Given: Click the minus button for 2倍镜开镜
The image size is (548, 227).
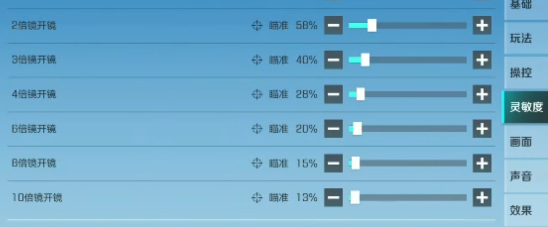Looking at the screenshot, I should (x=333, y=25).
